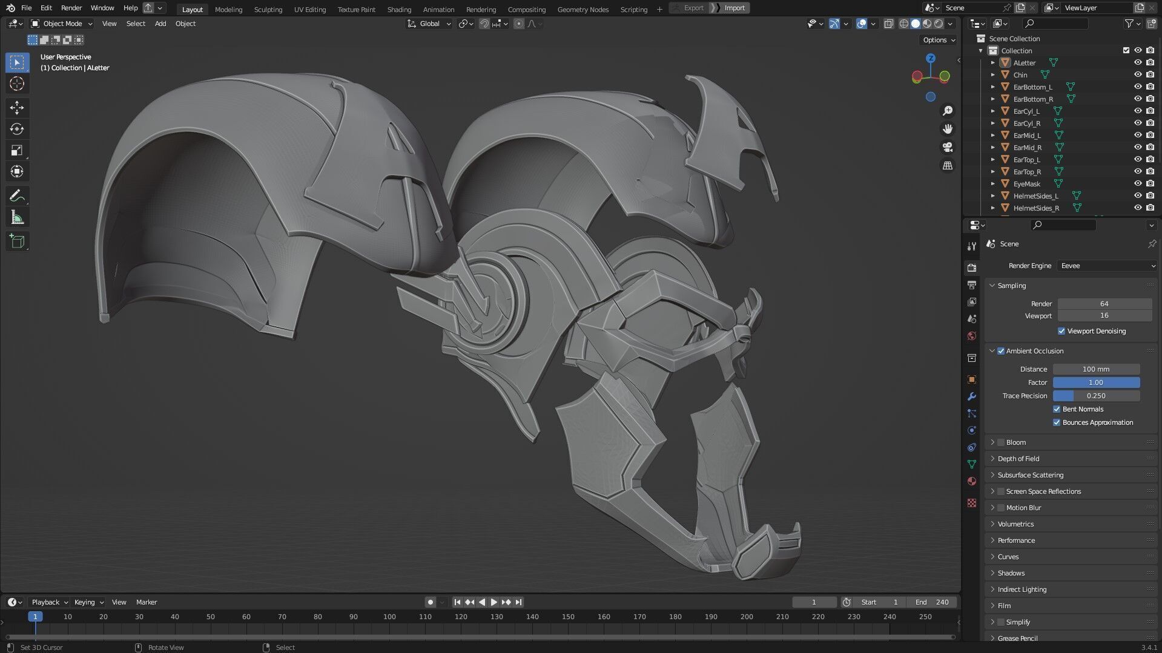Click the Export button
The image size is (1162, 653).
click(689, 8)
